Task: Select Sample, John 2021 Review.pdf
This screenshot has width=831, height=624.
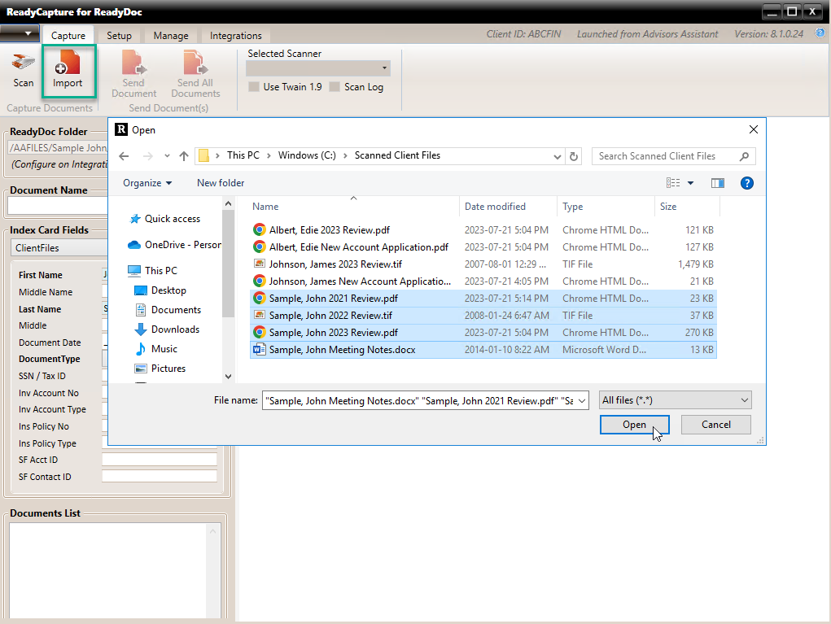Action: click(483, 299)
